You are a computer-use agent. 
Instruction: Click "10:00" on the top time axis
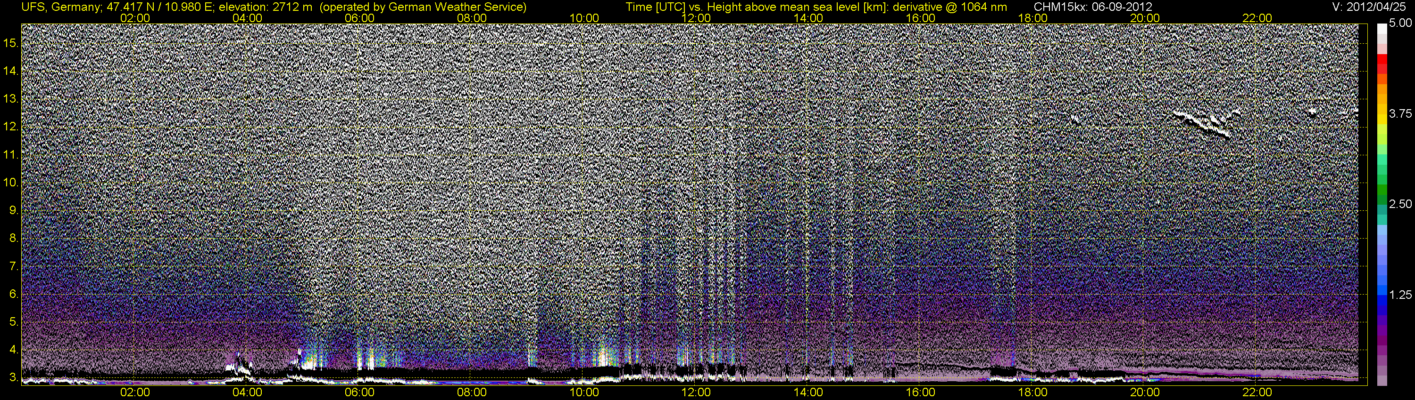pyautogui.click(x=584, y=18)
